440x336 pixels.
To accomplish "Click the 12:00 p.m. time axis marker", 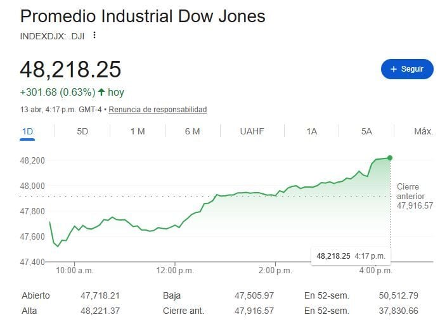I will tap(175, 271).
